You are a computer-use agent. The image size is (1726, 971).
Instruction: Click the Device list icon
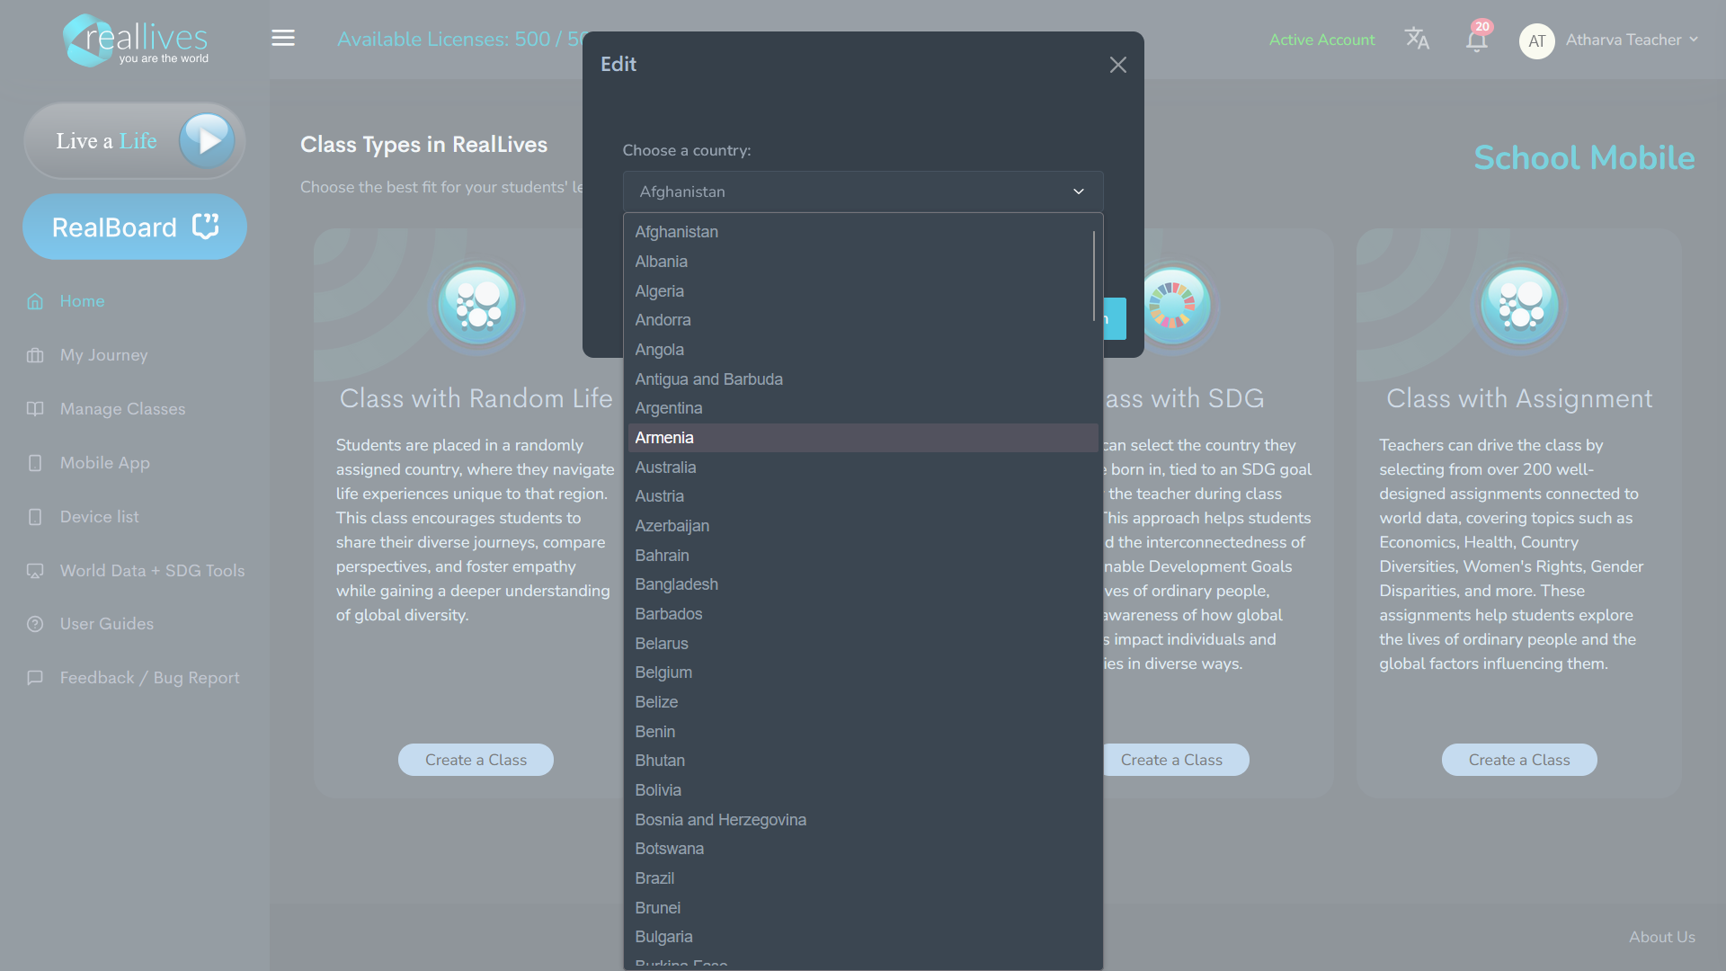pyautogui.click(x=35, y=517)
